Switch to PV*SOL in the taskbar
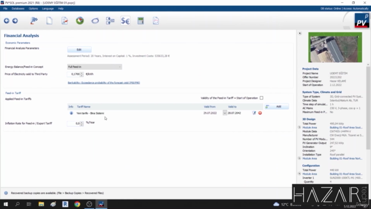Image resolution: width=371 pixels, height=209 pixels. coord(101,204)
